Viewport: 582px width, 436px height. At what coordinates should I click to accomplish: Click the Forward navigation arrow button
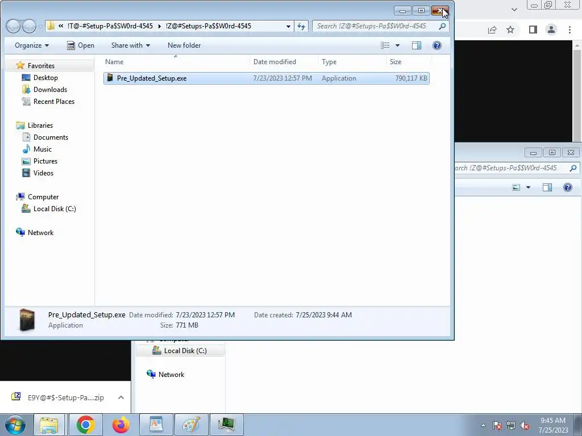(x=29, y=26)
